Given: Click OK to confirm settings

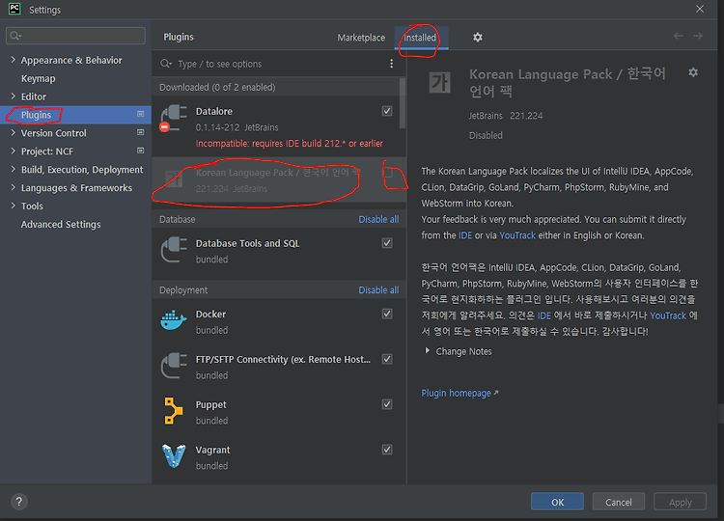Looking at the screenshot, I should (557, 502).
